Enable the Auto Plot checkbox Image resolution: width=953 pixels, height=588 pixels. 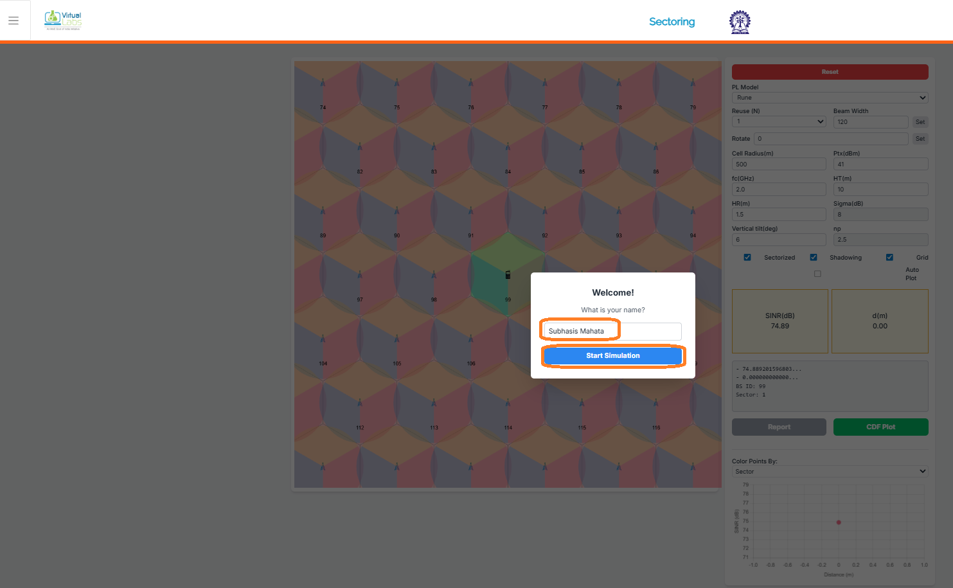(817, 274)
